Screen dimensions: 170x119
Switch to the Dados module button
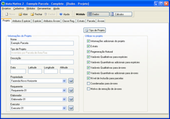98,14
